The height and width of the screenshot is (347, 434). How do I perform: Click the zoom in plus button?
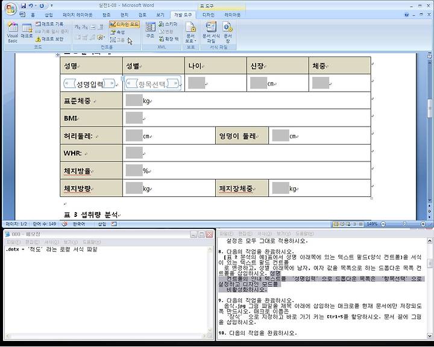point(423,224)
